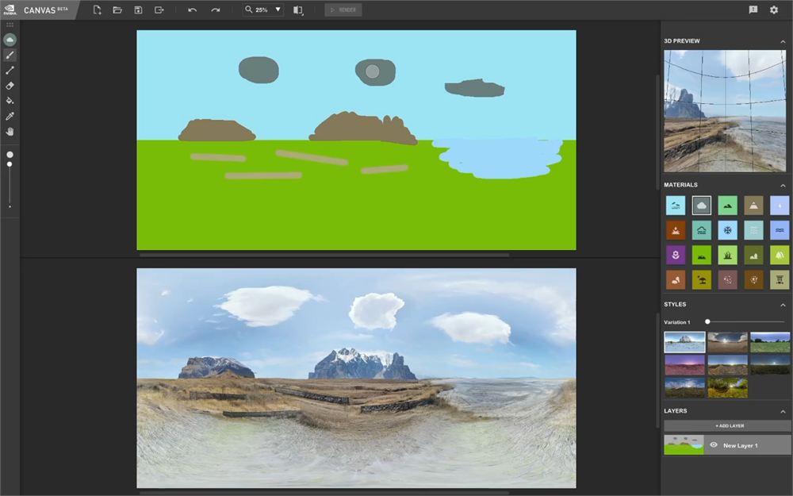Viewport: 793px width, 496px height.
Task: Click the brush size slider handle
Action: click(x=10, y=164)
